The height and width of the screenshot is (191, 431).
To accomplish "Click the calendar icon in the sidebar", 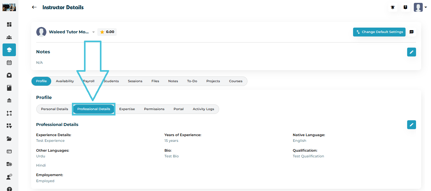I will tap(9, 63).
